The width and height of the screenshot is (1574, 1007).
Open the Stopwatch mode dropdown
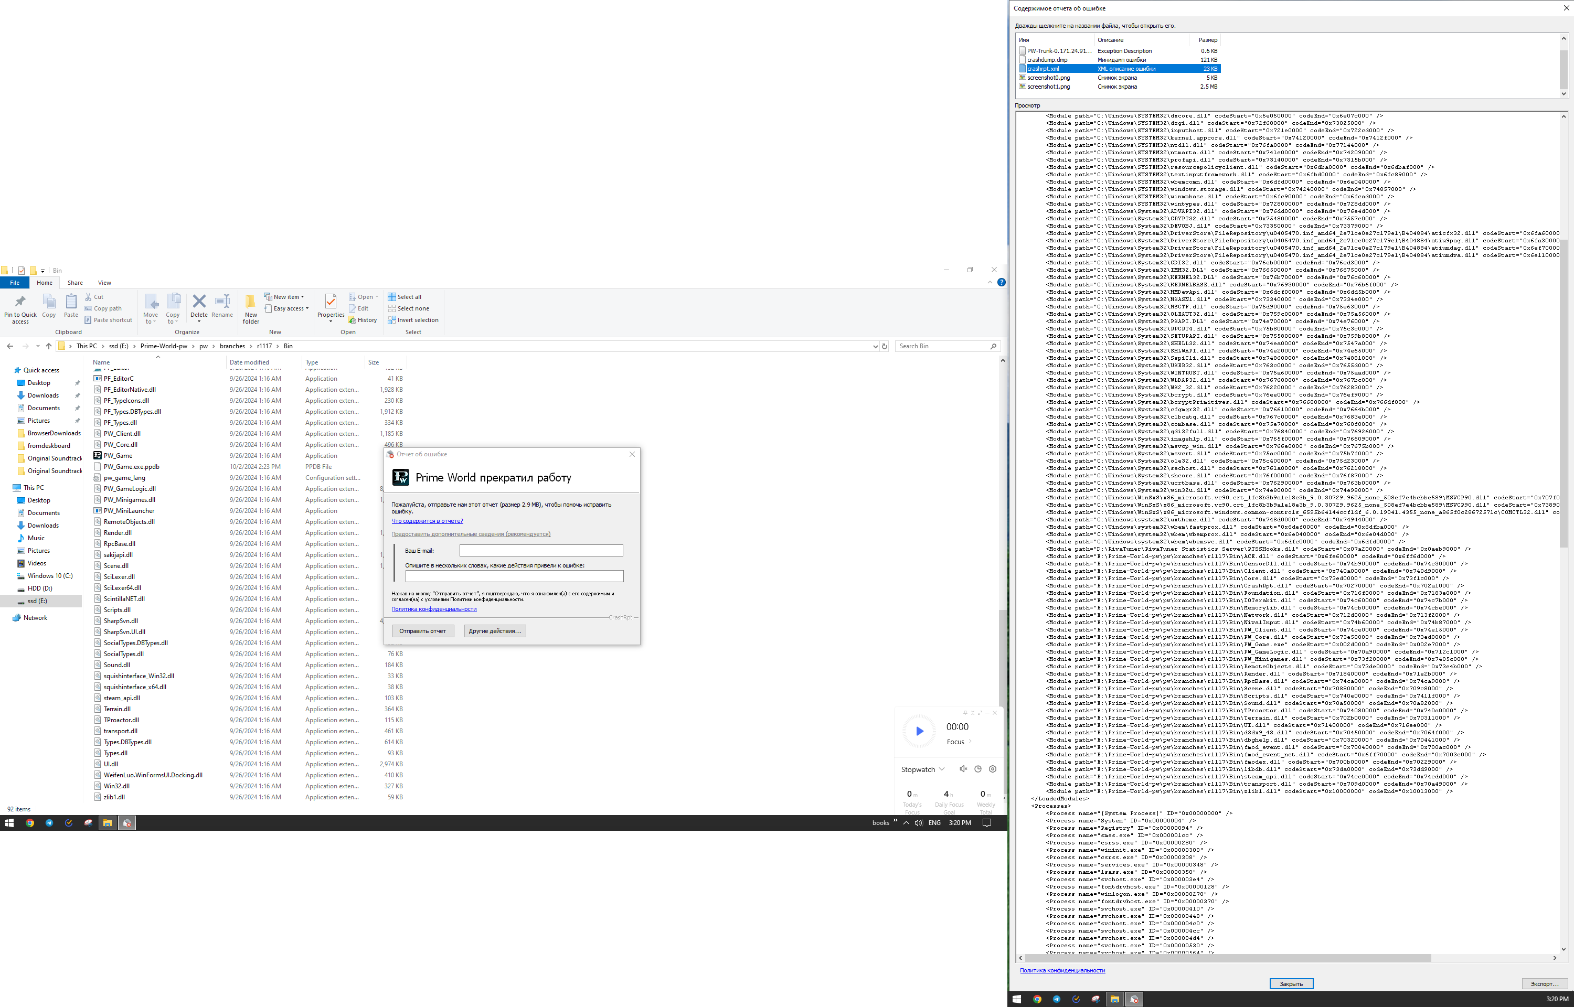pyautogui.click(x=923, y=769)
